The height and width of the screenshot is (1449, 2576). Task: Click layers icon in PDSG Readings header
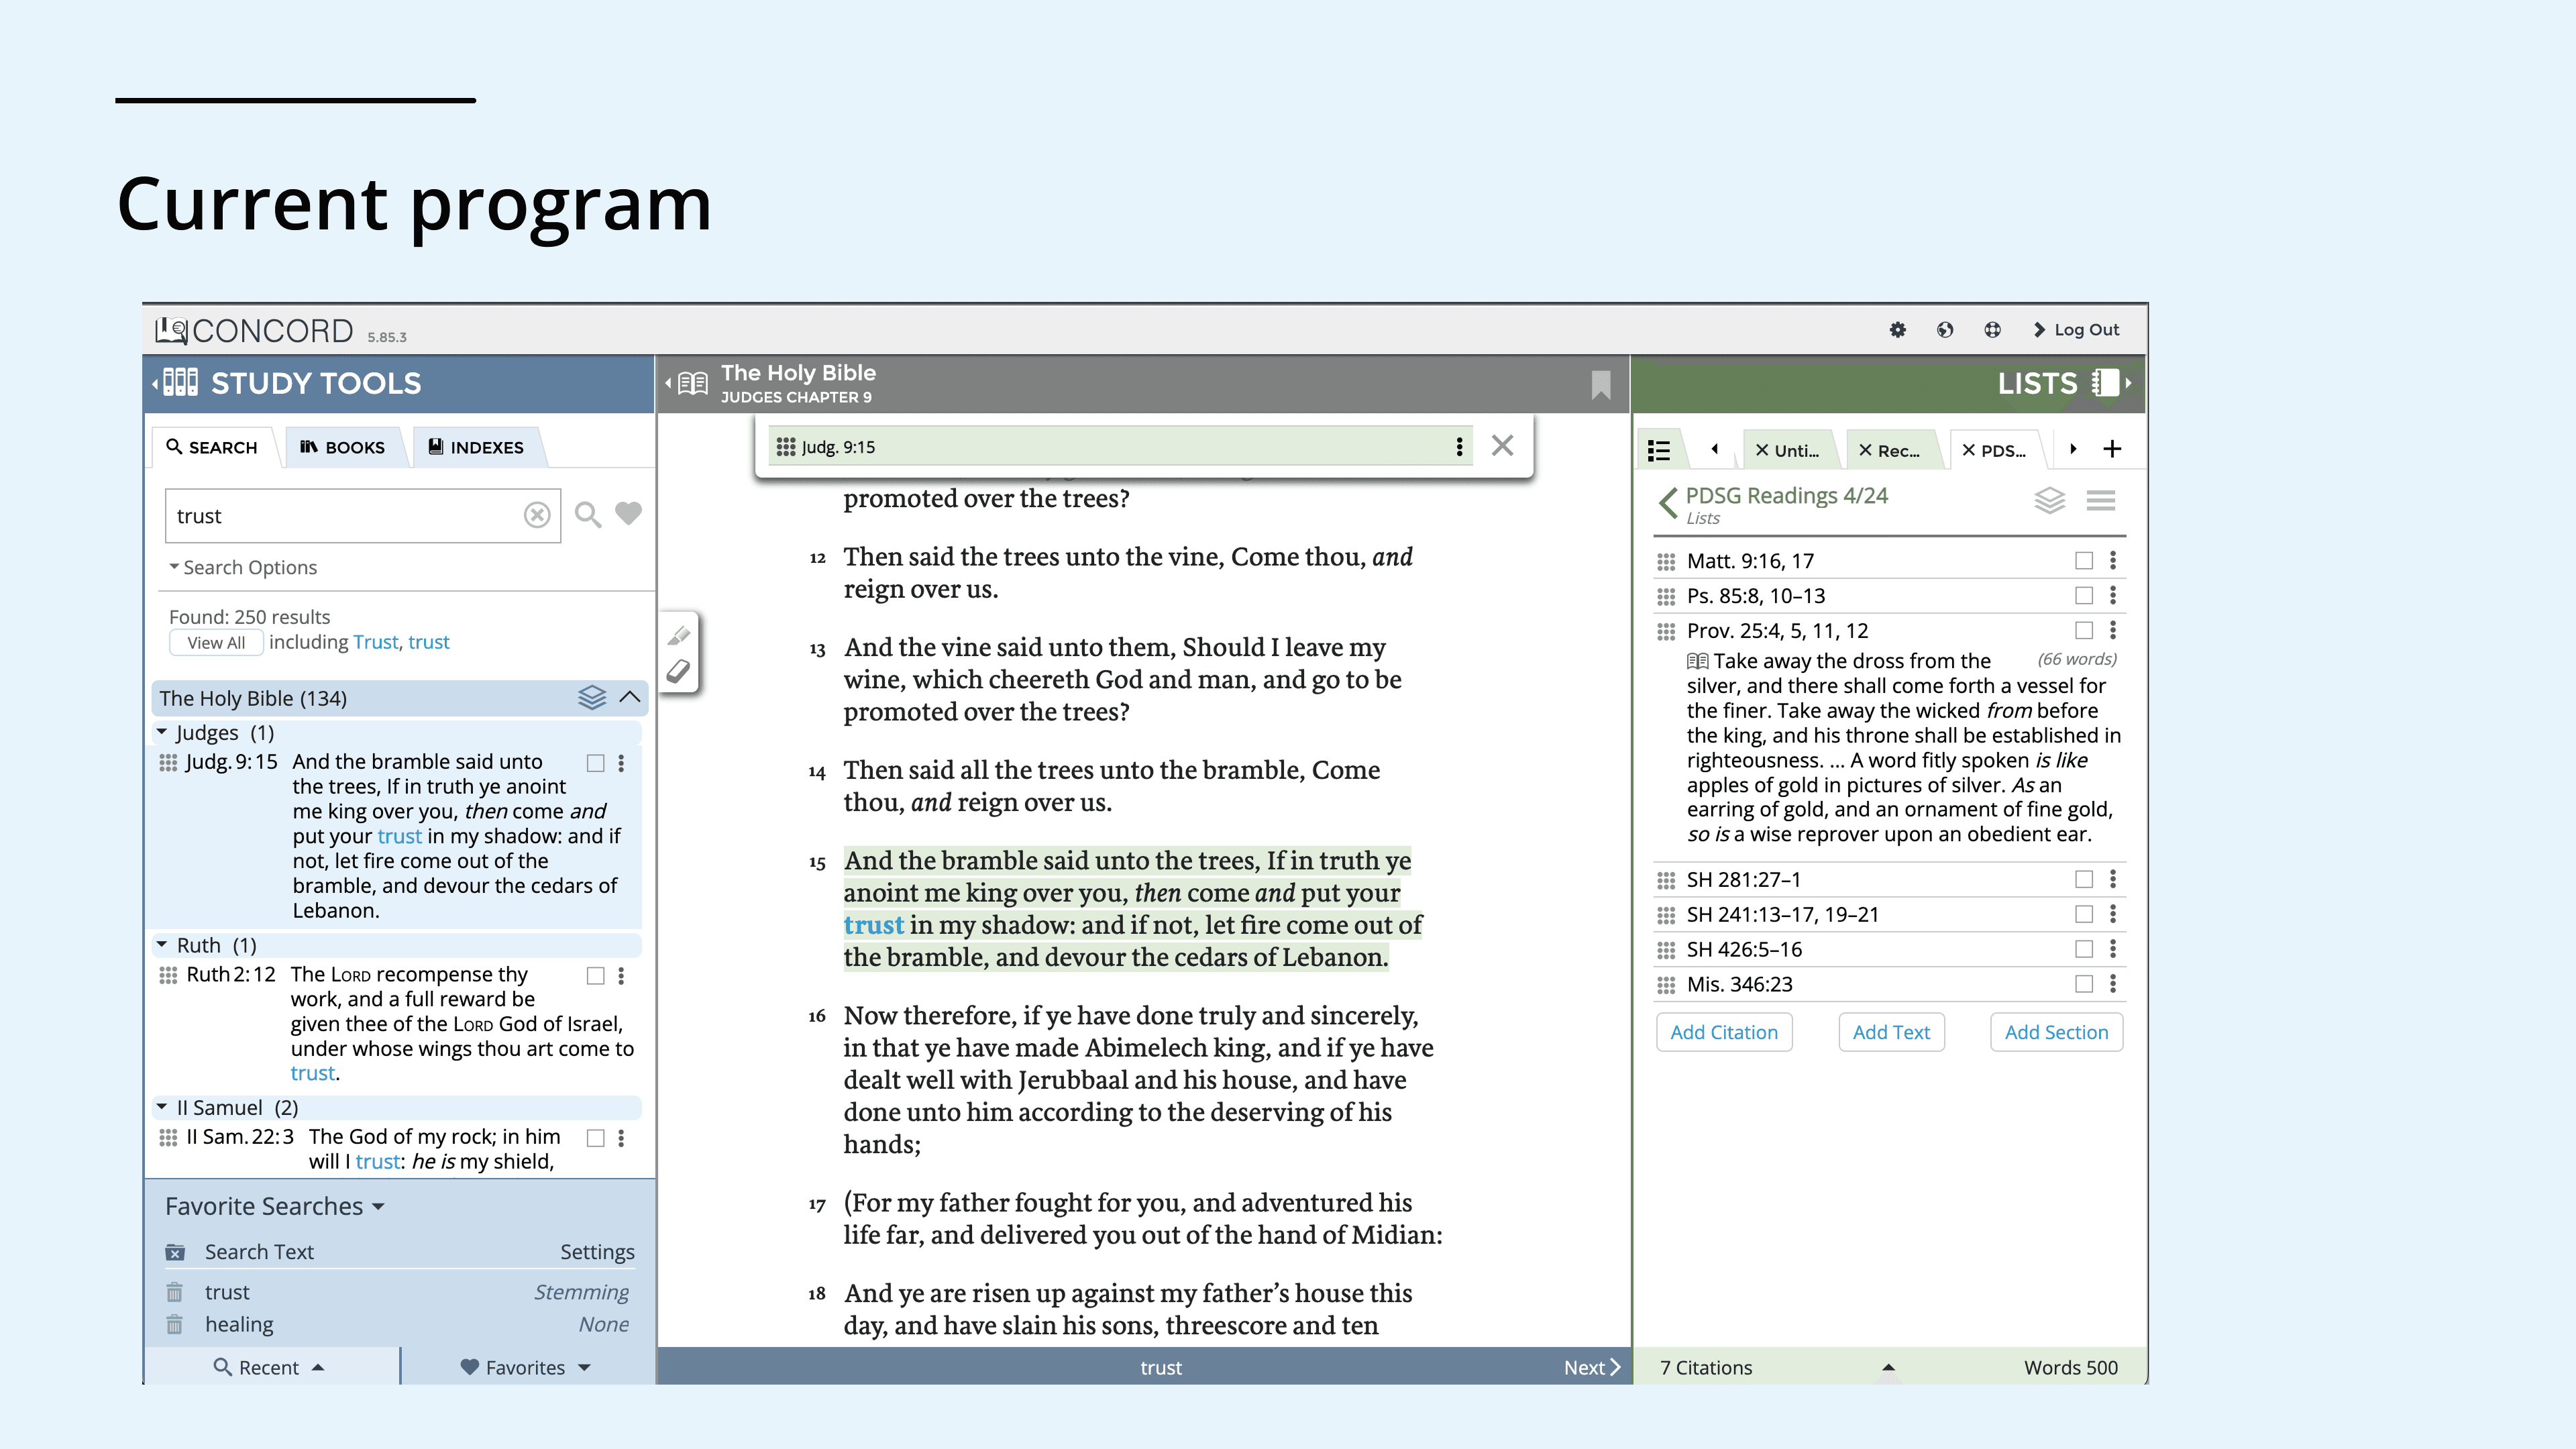tap(2050, 500)
